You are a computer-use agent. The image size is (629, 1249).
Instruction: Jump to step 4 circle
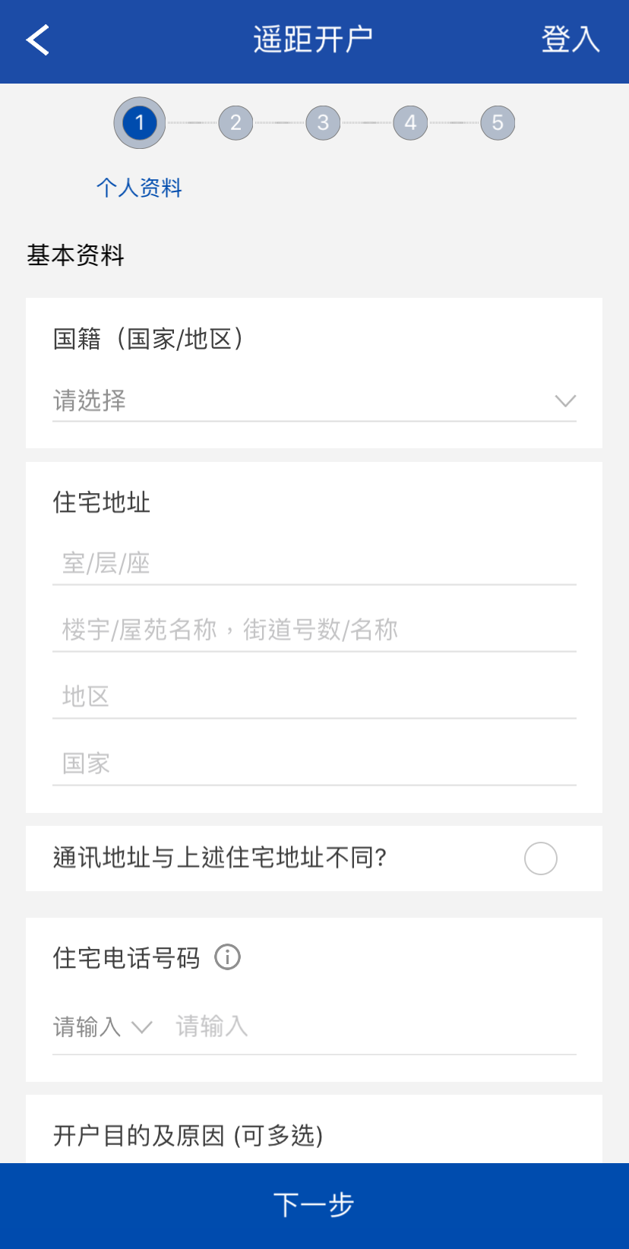click(410, 123)
